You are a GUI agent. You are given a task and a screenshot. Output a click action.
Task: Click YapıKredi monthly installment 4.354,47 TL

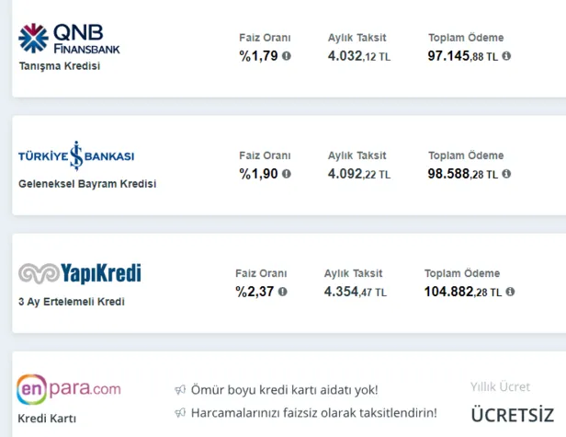(x=355, y=291)
